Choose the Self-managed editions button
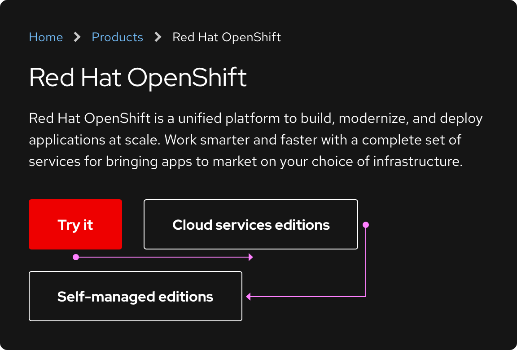Screen dimensions: 517x350 click(x=135, y=296)
